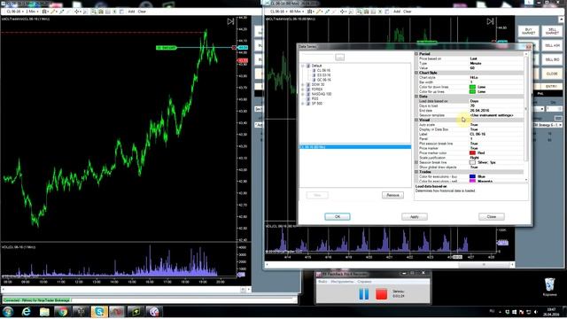567x319 pixels.
Task: Click the Load data based on value Days
Action: tap(474, 101)
